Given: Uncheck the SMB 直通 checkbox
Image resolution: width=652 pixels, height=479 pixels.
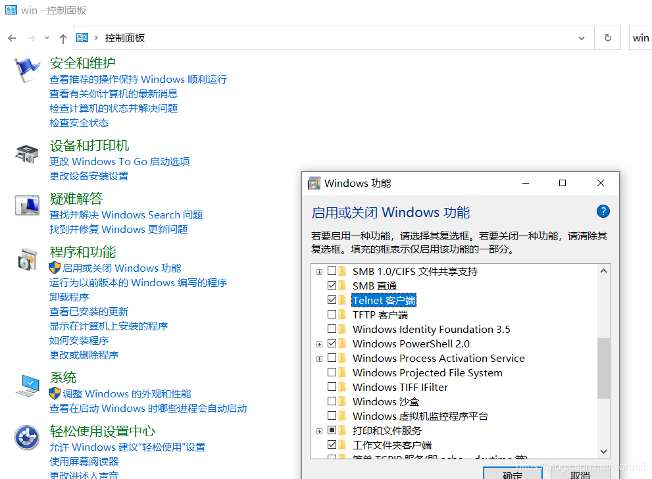Looking at the screenshot, I should [332, 286].
